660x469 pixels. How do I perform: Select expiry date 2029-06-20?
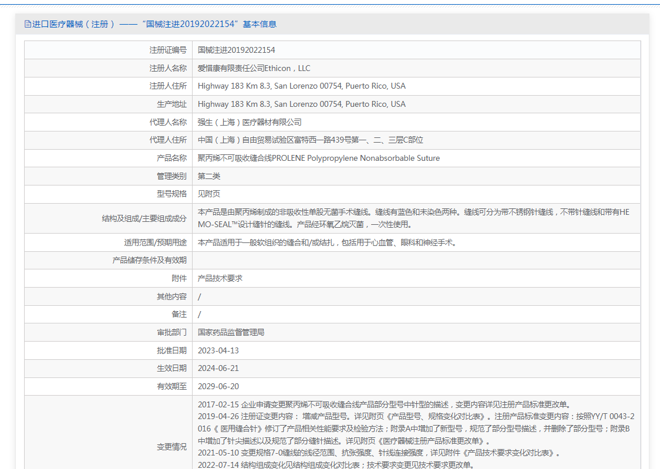218,386
